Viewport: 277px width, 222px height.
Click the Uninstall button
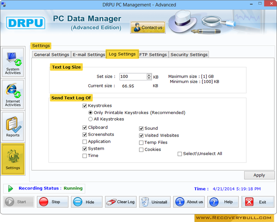point(155,202)
